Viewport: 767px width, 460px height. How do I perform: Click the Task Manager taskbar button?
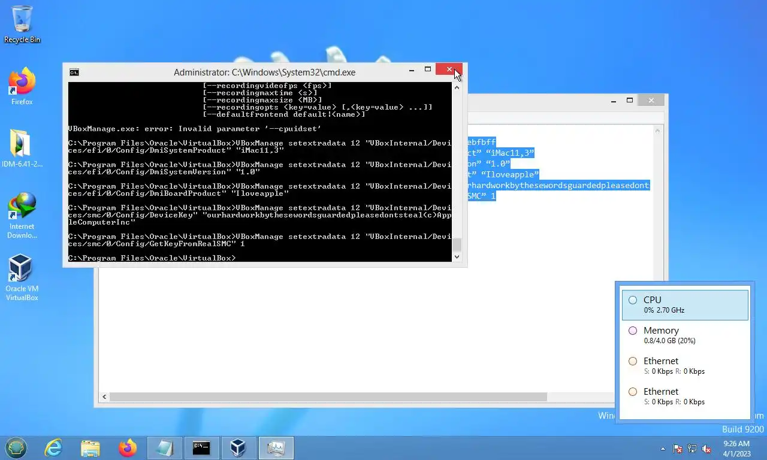276,448
